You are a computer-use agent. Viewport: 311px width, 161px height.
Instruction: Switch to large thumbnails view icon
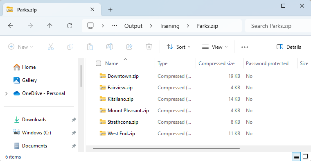(x=305, y=157)
